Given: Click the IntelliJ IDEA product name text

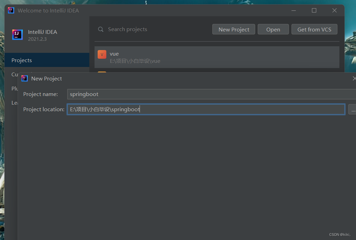Looking at the screenshot, I should click(43, 32).
